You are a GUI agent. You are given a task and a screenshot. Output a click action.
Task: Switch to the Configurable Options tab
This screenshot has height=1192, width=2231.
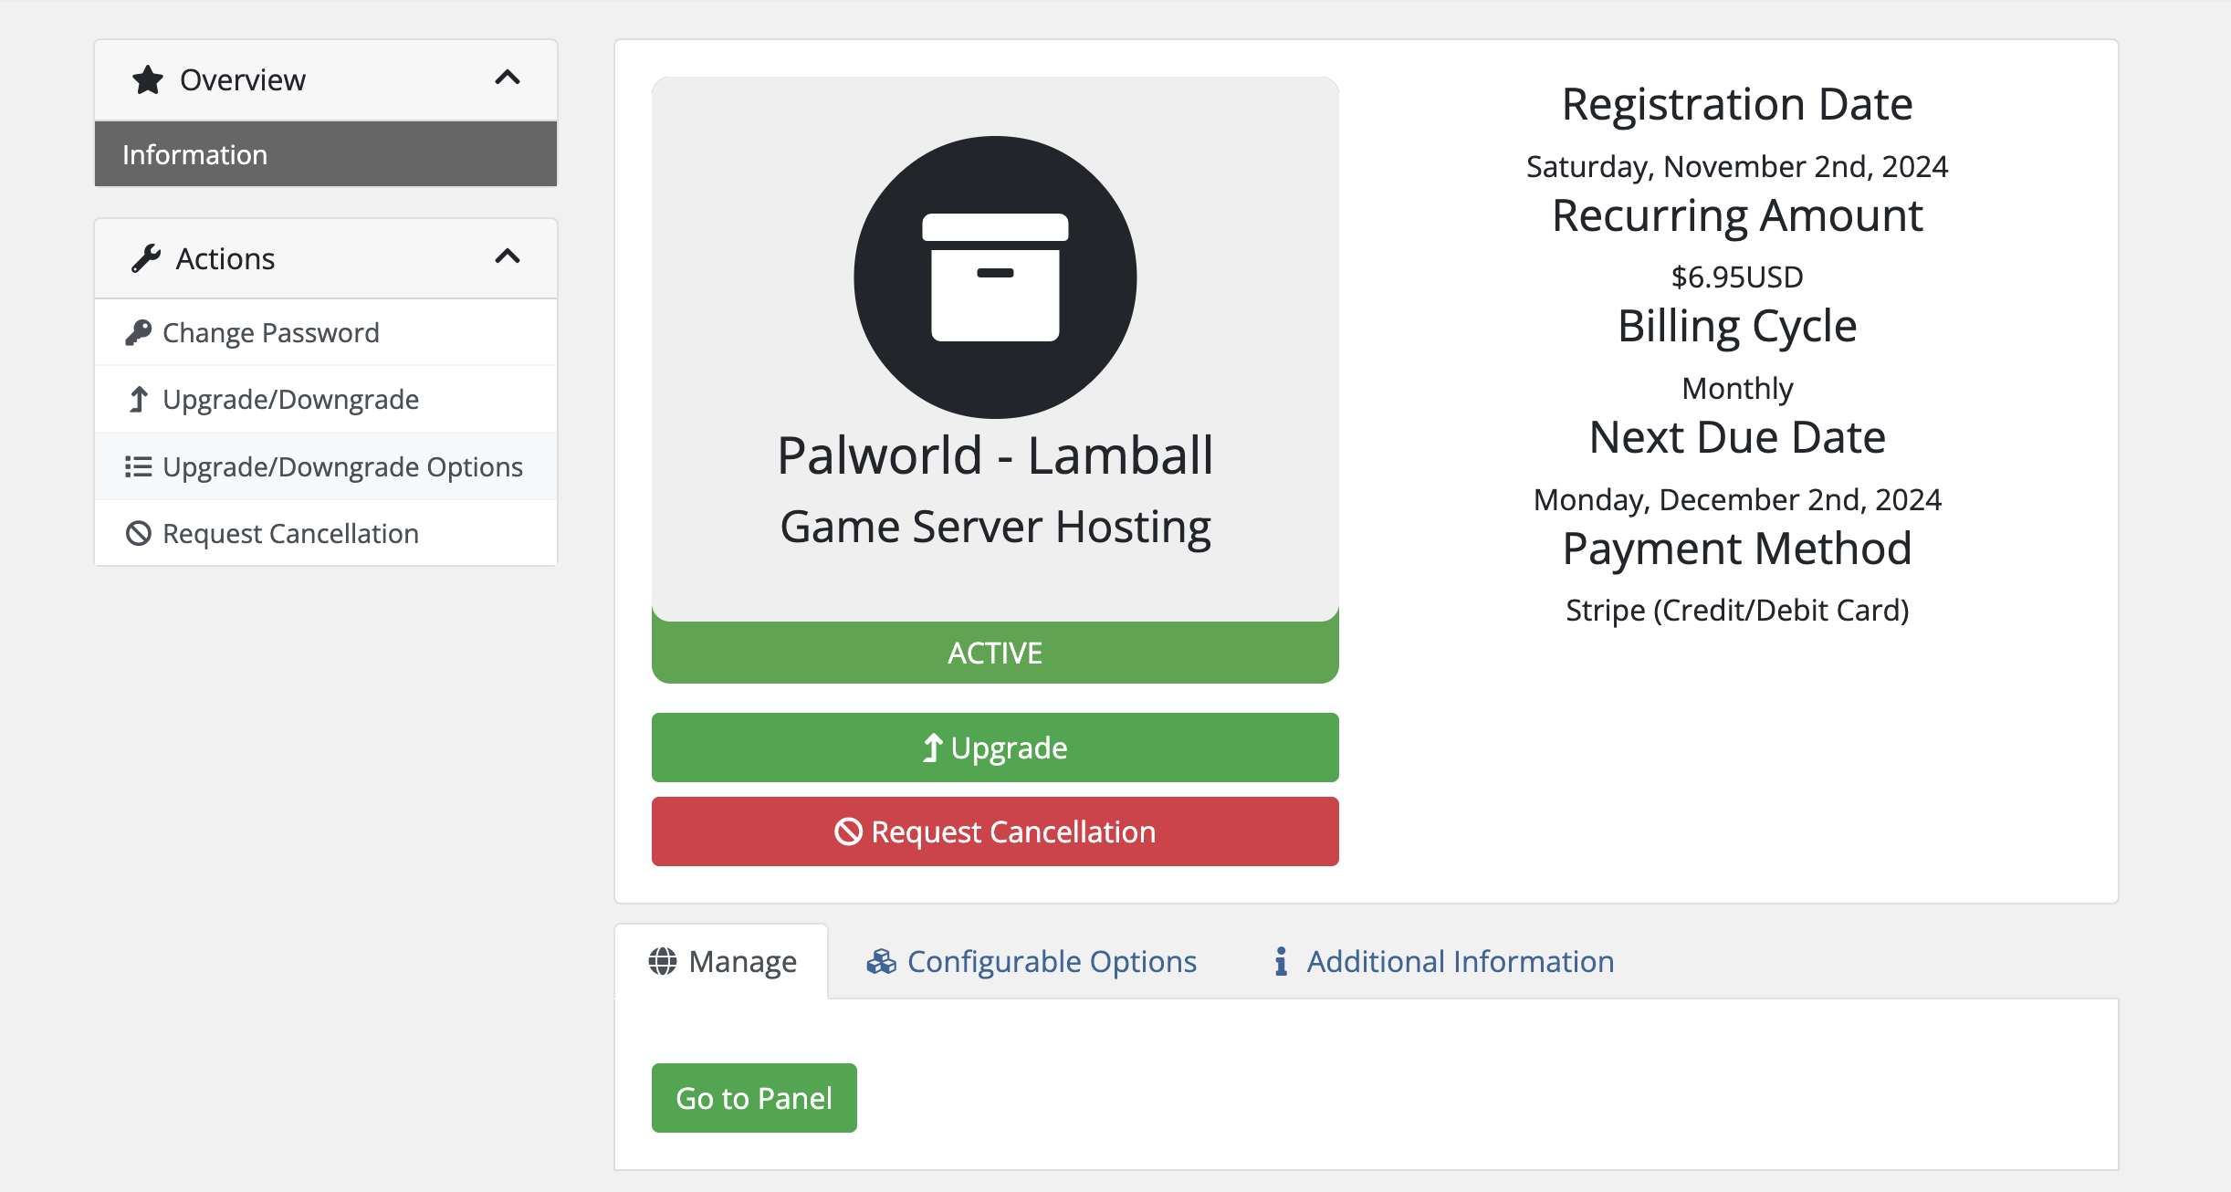coord(1051,961)
